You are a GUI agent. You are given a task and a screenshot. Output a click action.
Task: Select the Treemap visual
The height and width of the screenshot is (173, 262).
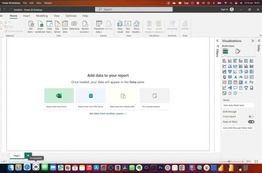(252, 72)
